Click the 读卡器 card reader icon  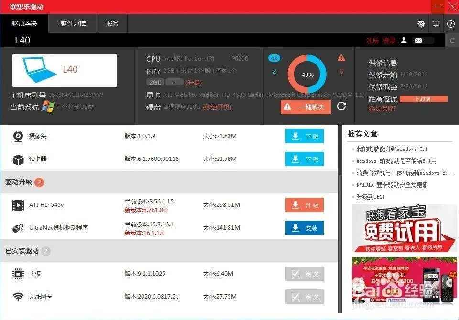[18, 159]
